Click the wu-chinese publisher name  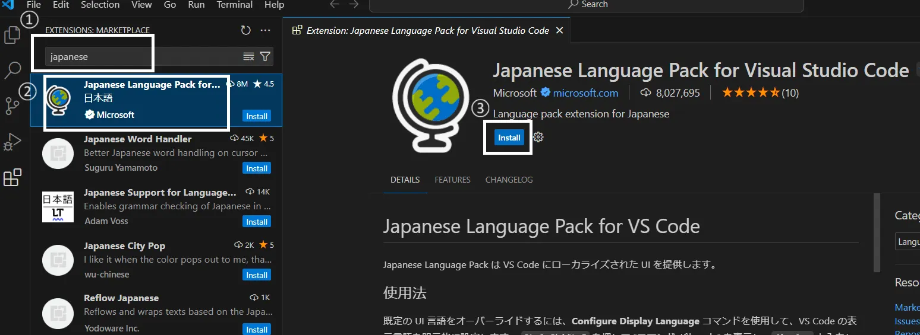106,275
